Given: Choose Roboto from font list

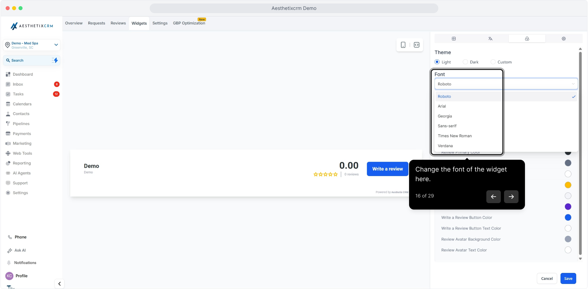Looking at the screenshot, I should [x=506, y=96].
